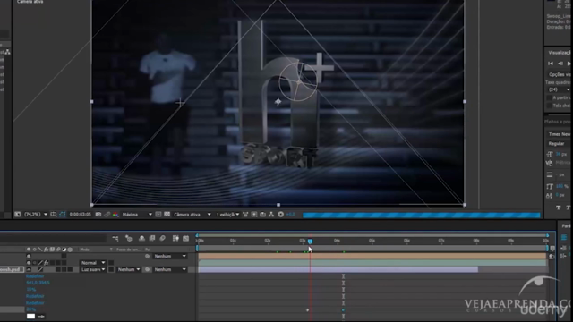This screenshot has width=573, height=322.
Task: Click the white color swatch
Action: (x=30, y=316)
